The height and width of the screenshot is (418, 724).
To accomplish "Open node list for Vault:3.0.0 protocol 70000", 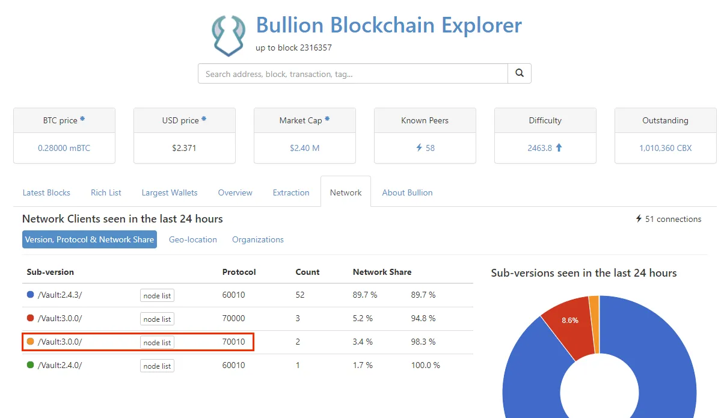I will [157, 319].
